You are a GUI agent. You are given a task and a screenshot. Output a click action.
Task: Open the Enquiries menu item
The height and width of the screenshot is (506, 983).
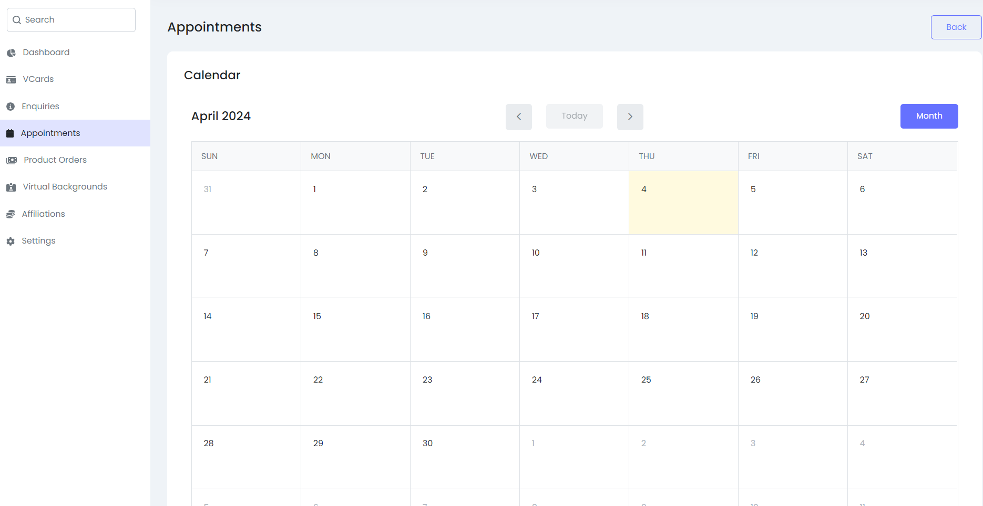click(x=40, y=107)
